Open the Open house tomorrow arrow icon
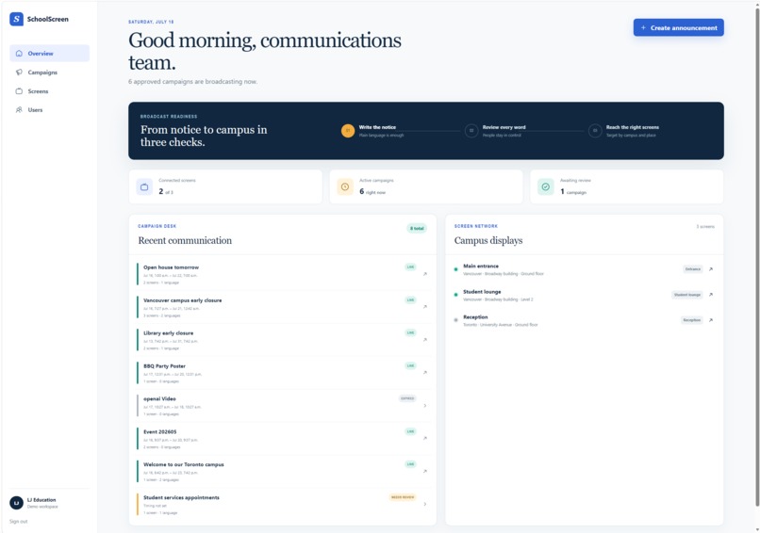Viewport: 760px width, 533px height. 425,274
